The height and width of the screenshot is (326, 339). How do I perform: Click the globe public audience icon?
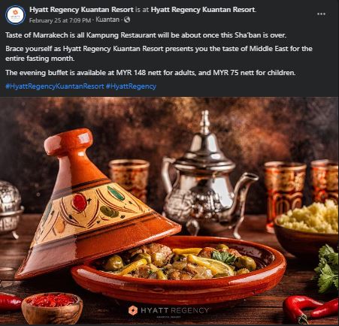point(127,20)
